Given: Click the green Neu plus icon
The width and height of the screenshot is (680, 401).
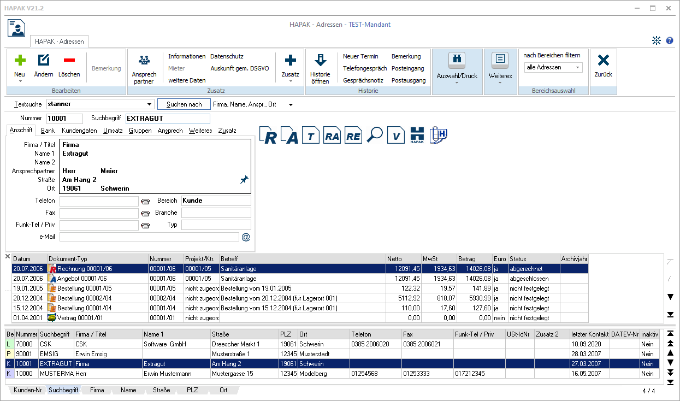Looking at the screenshot, I should [x=20, y=61].
